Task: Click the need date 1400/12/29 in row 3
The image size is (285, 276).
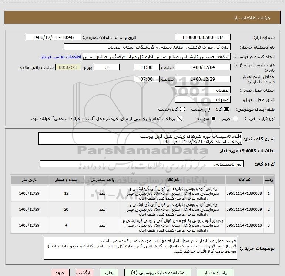Action: [29, 225]
